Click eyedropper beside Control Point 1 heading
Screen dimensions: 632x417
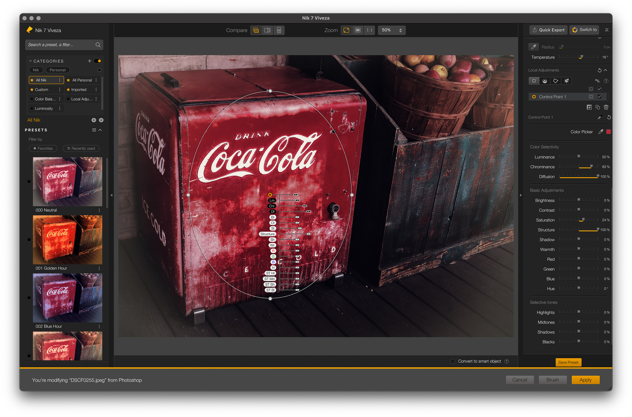(600, 117)
